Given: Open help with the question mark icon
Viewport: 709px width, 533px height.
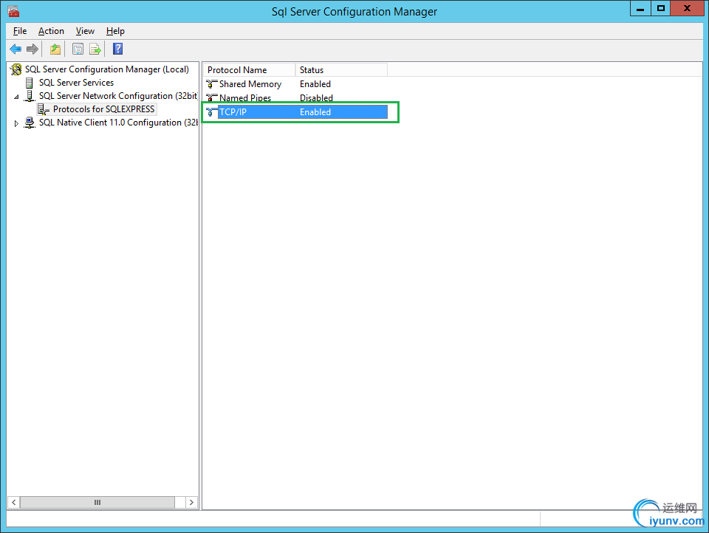Looking at the screenshot, I should pos(117,49).
